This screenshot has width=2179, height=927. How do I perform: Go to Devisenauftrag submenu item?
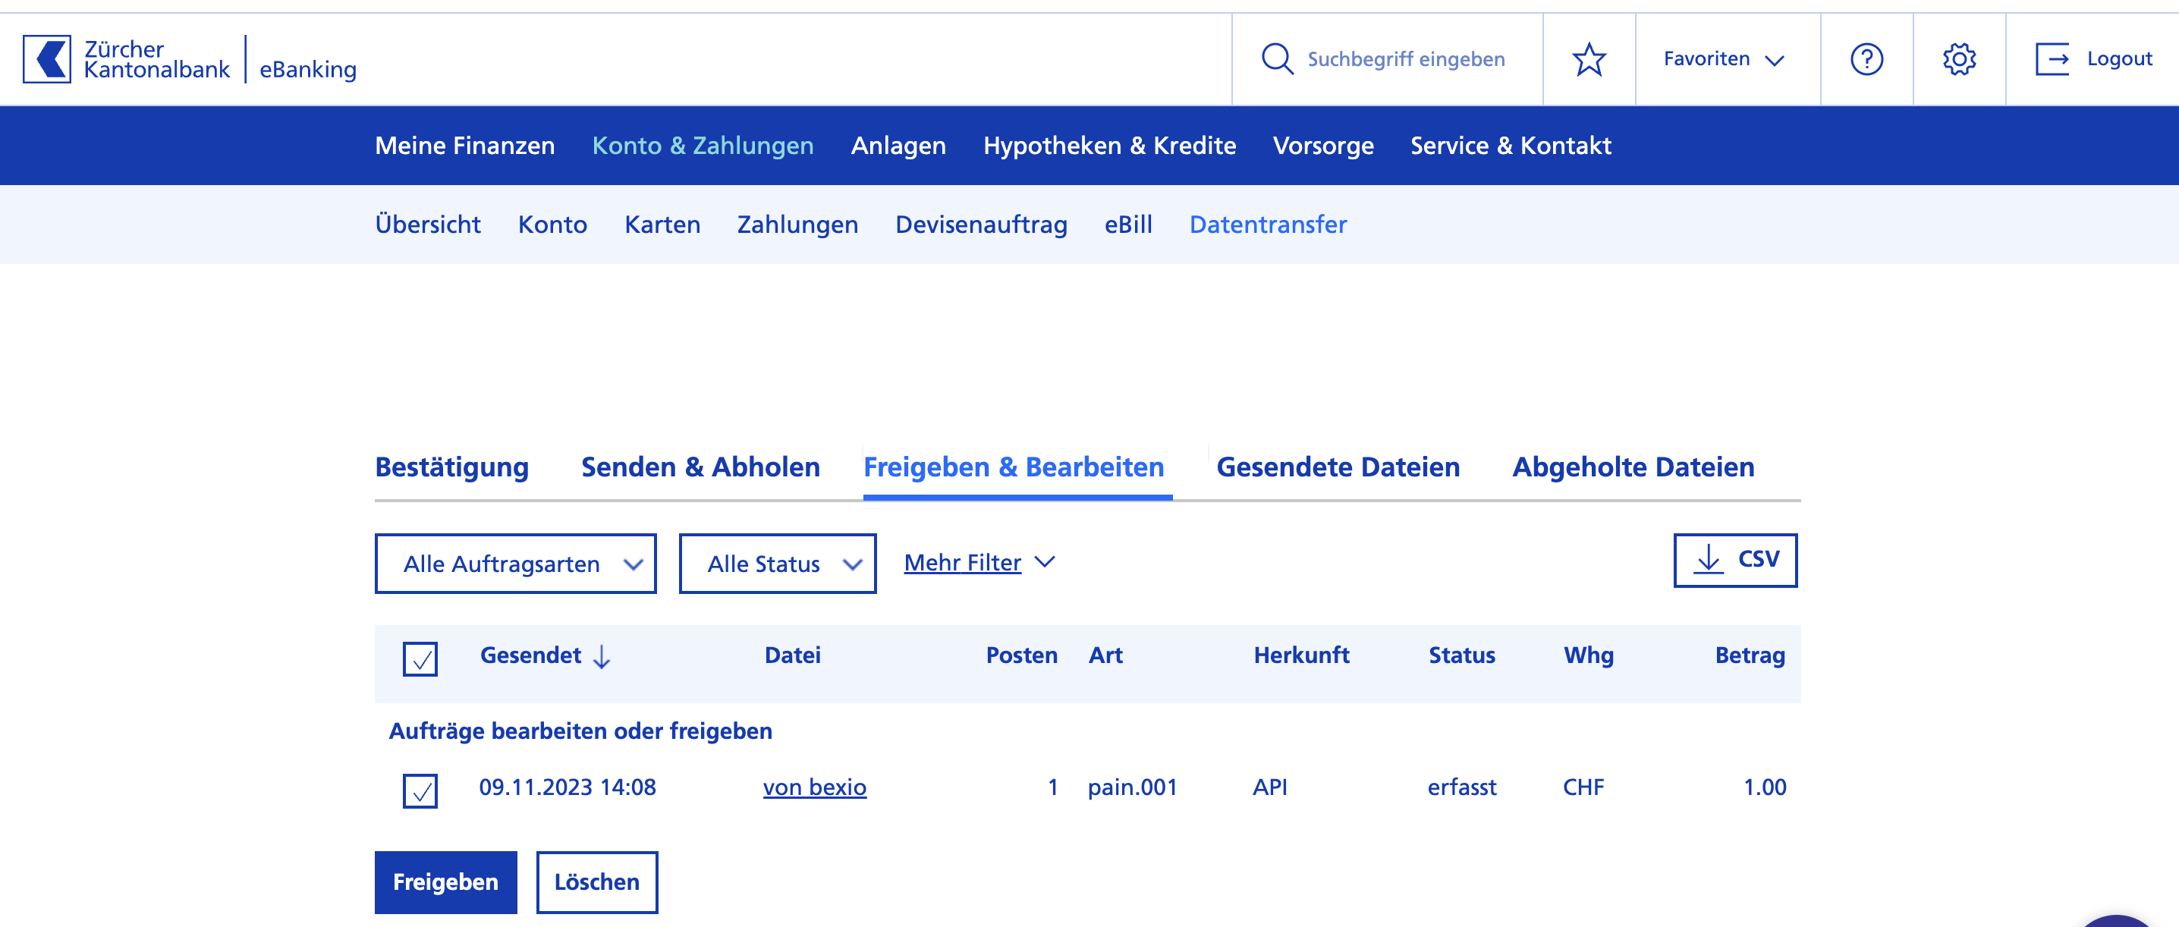pos(981,224)
